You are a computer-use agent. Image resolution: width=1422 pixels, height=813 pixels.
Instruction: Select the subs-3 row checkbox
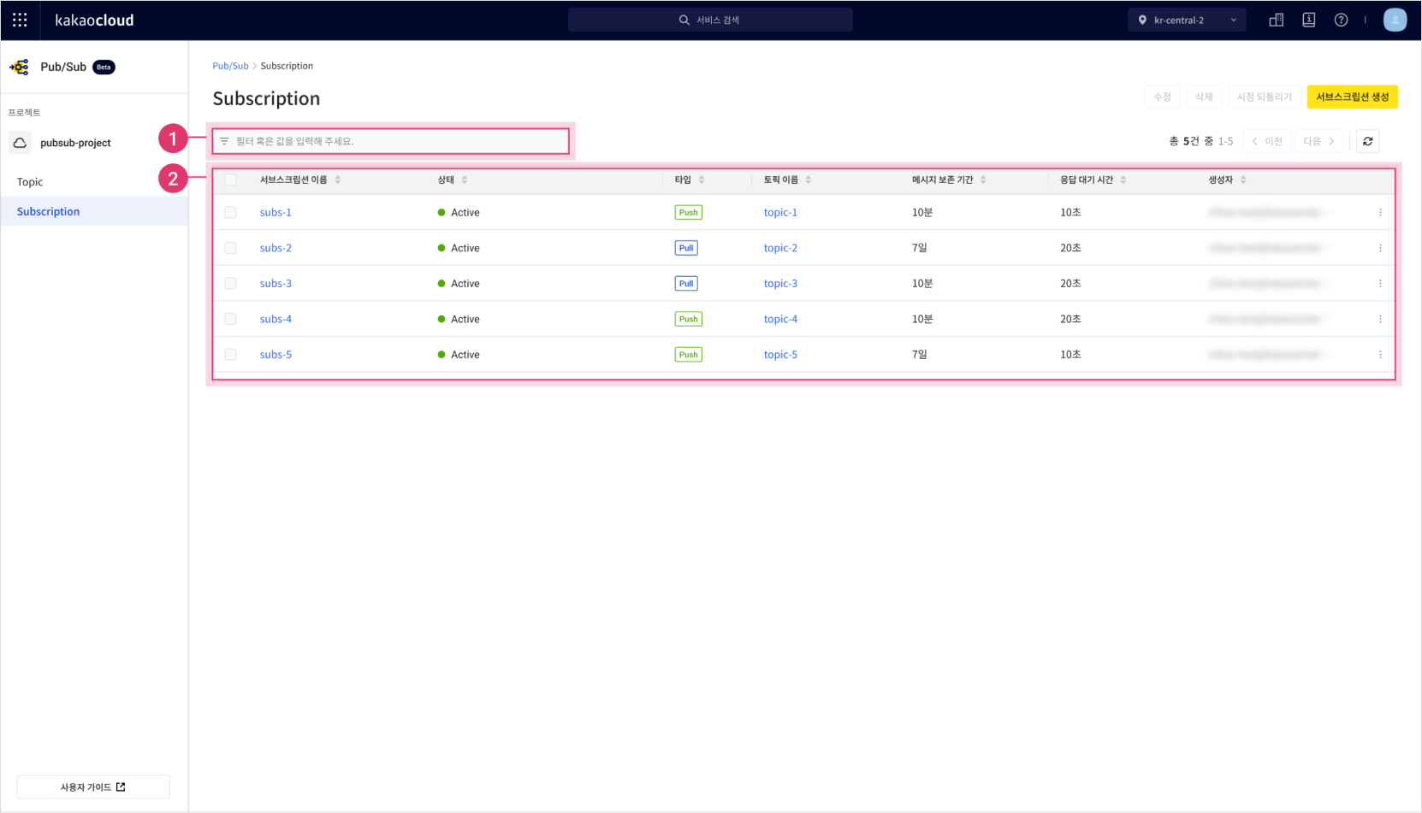[230, 283]
